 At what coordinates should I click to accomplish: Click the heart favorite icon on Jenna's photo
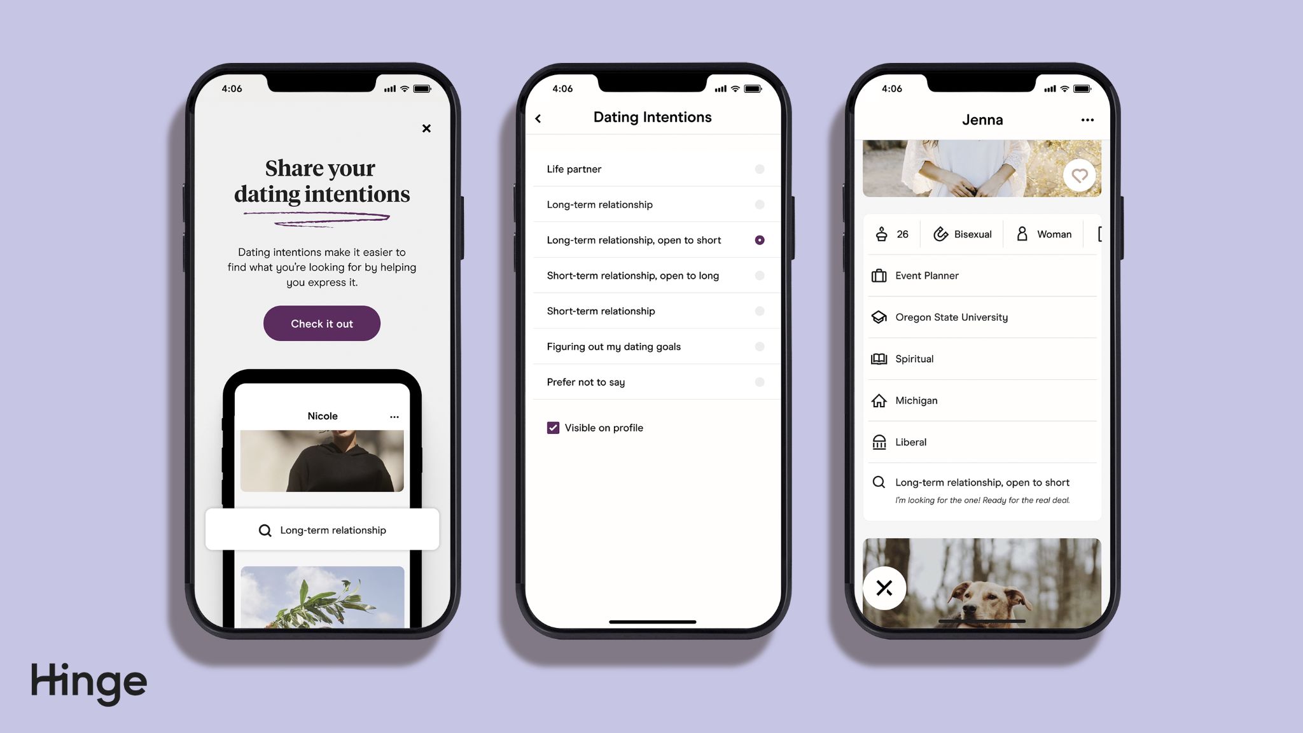pos(1080,176)
